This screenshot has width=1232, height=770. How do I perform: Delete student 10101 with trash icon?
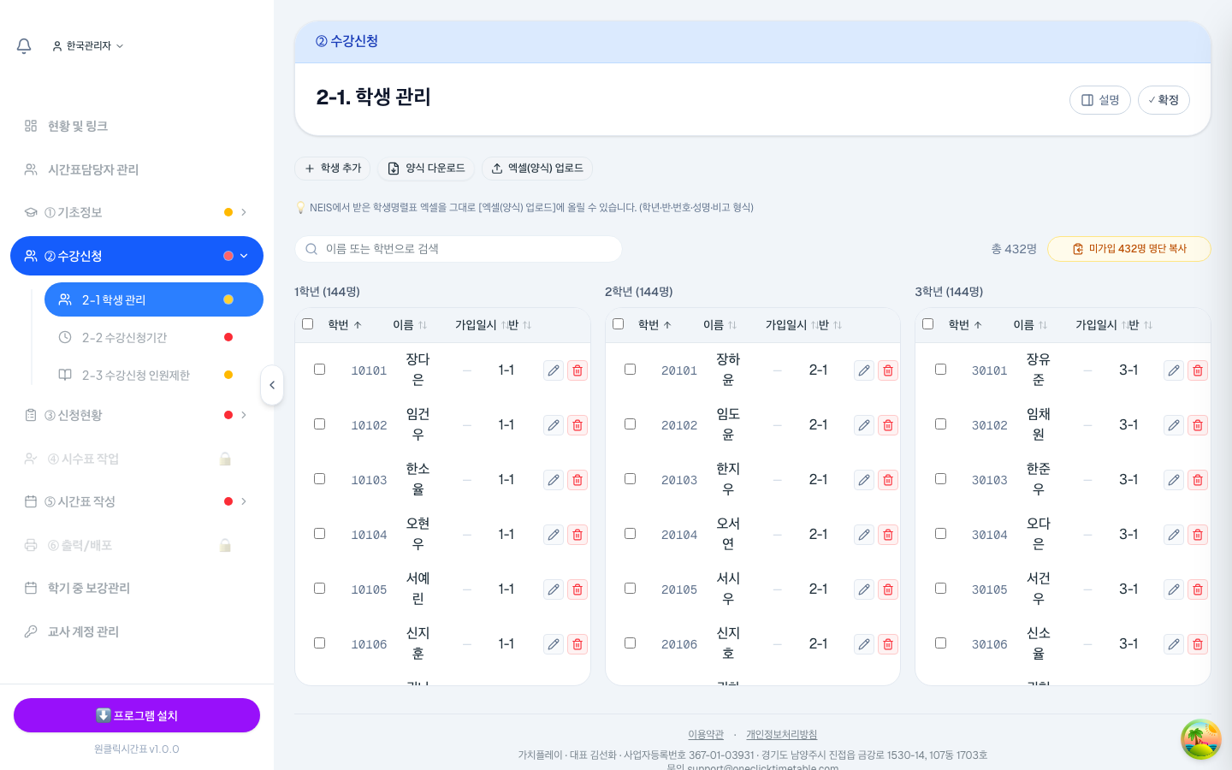click(x=577, y=370)
